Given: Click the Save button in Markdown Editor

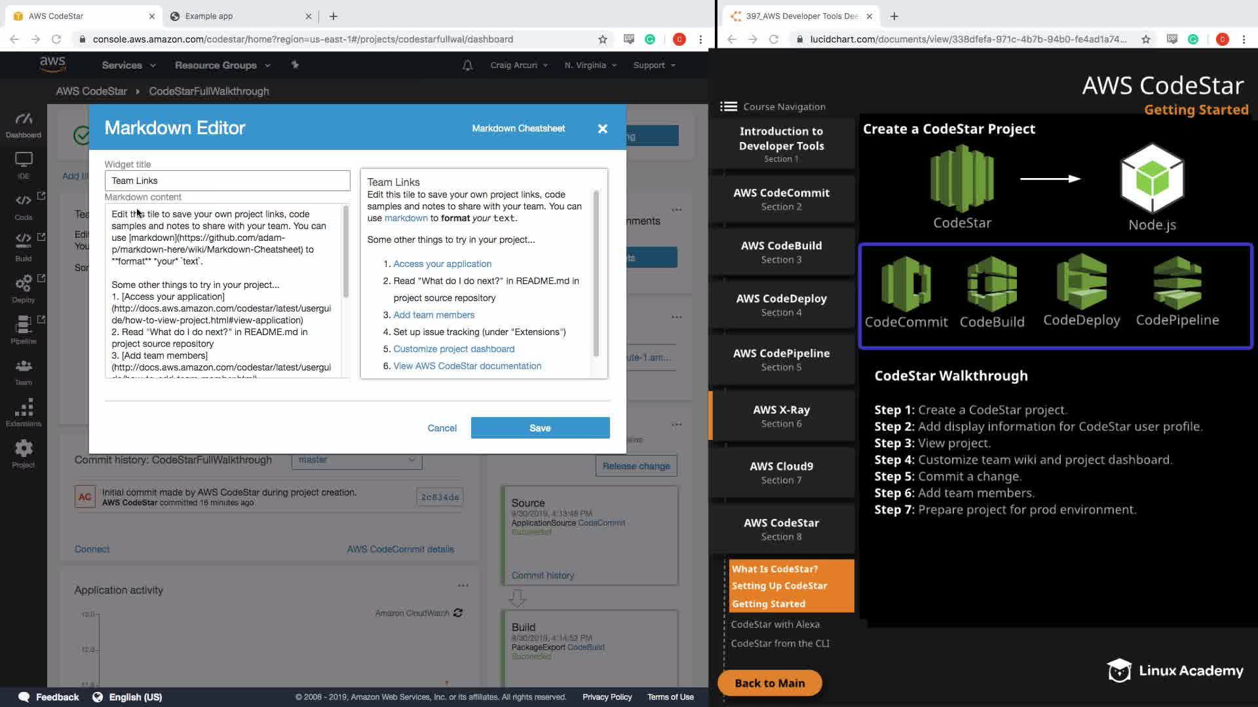Looking at the screenshot, I should (540, 428).
